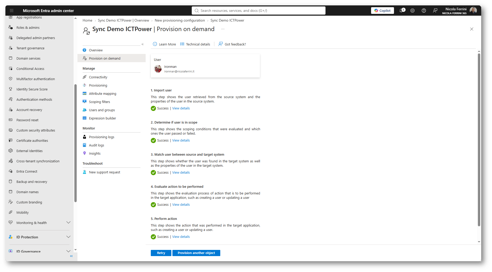Click the Provisioning logs icon
The width and height of the screenshot is (492, 272).
[x=84, y=137]
